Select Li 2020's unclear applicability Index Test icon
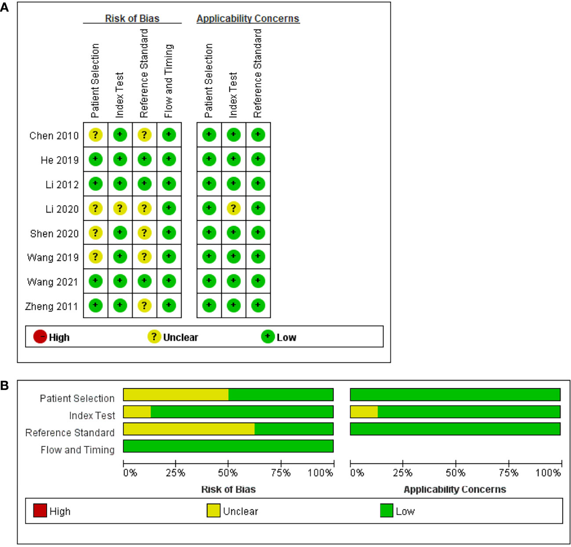This screenshot has height=547, width=571. (x=233, y=208)
